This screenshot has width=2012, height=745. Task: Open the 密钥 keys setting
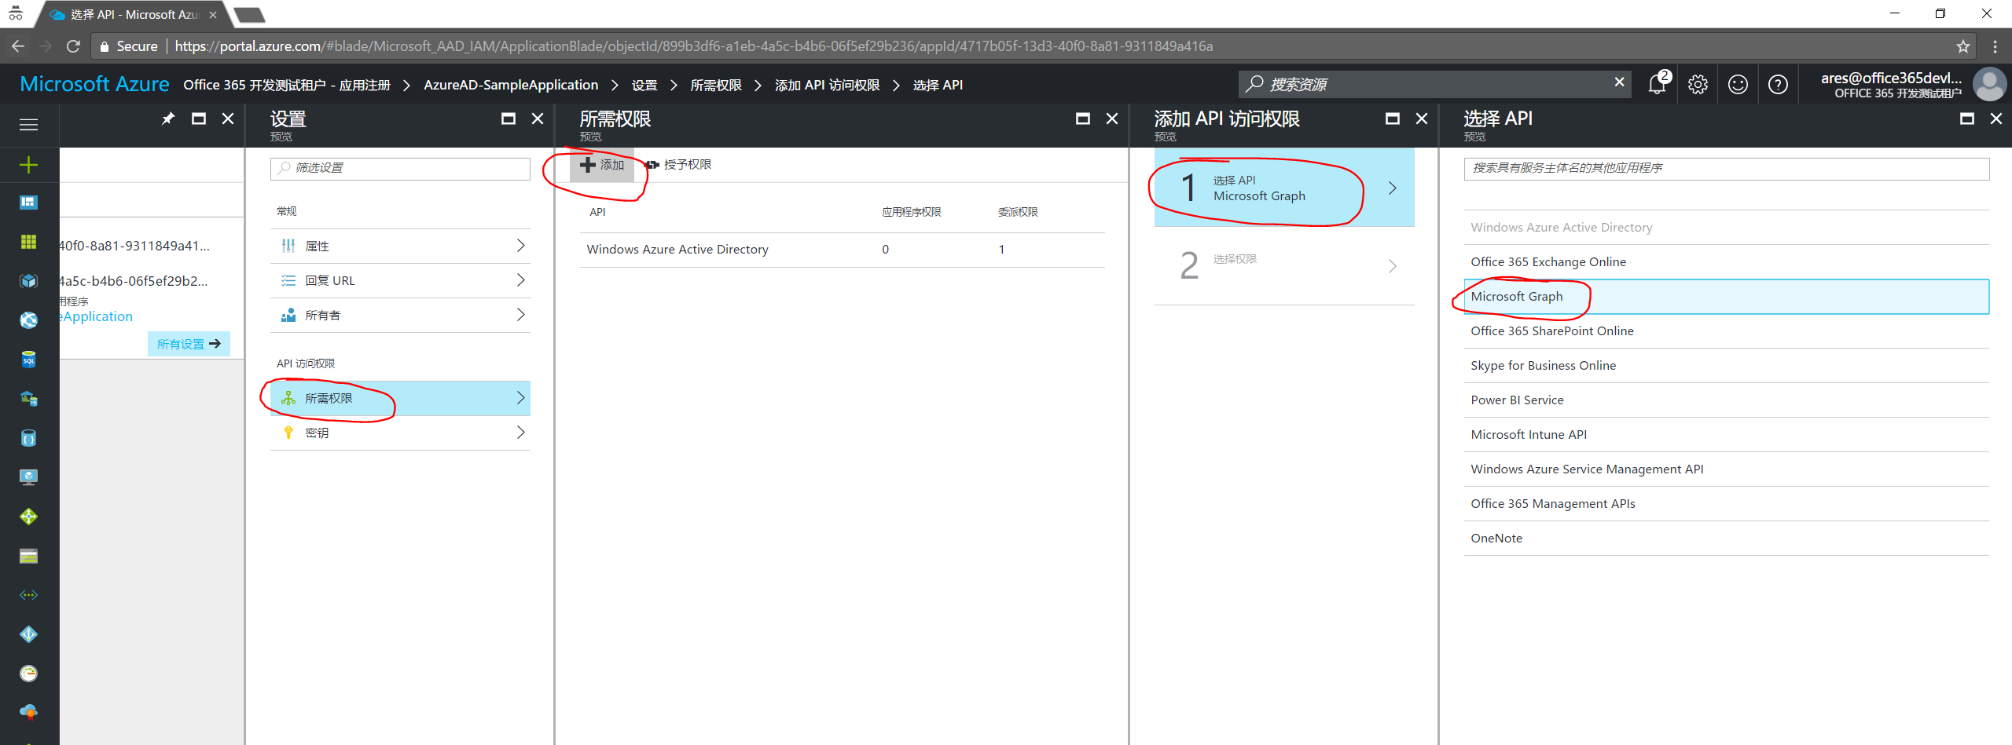click(400, 433)
